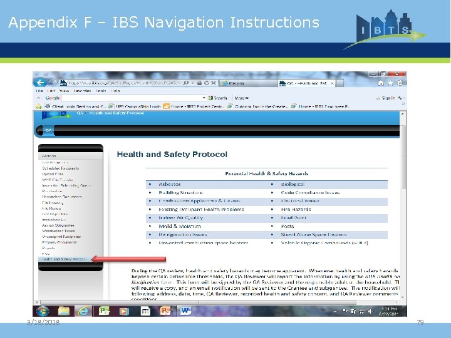Click the taskbar clock showing 1:31 PM

388,311
